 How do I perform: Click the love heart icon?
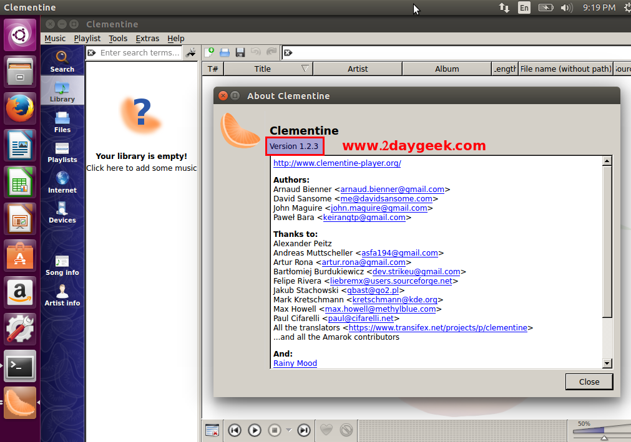pyautogui.click(x=326, y=430)
